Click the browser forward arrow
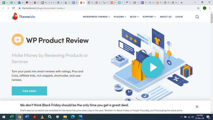 (8, 8)
